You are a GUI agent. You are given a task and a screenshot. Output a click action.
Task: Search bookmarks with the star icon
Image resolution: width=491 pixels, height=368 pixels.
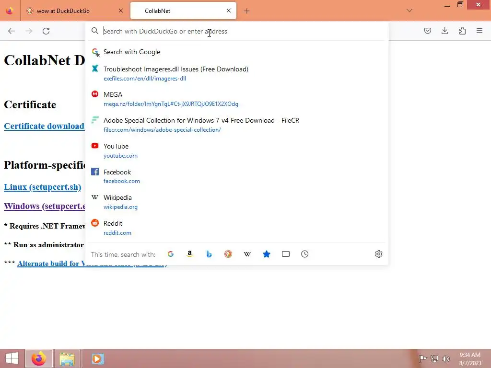267,254
